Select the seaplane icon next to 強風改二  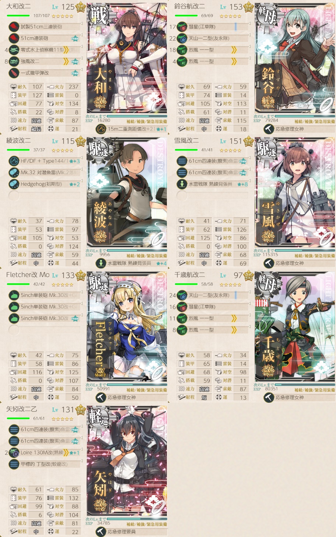14,61
